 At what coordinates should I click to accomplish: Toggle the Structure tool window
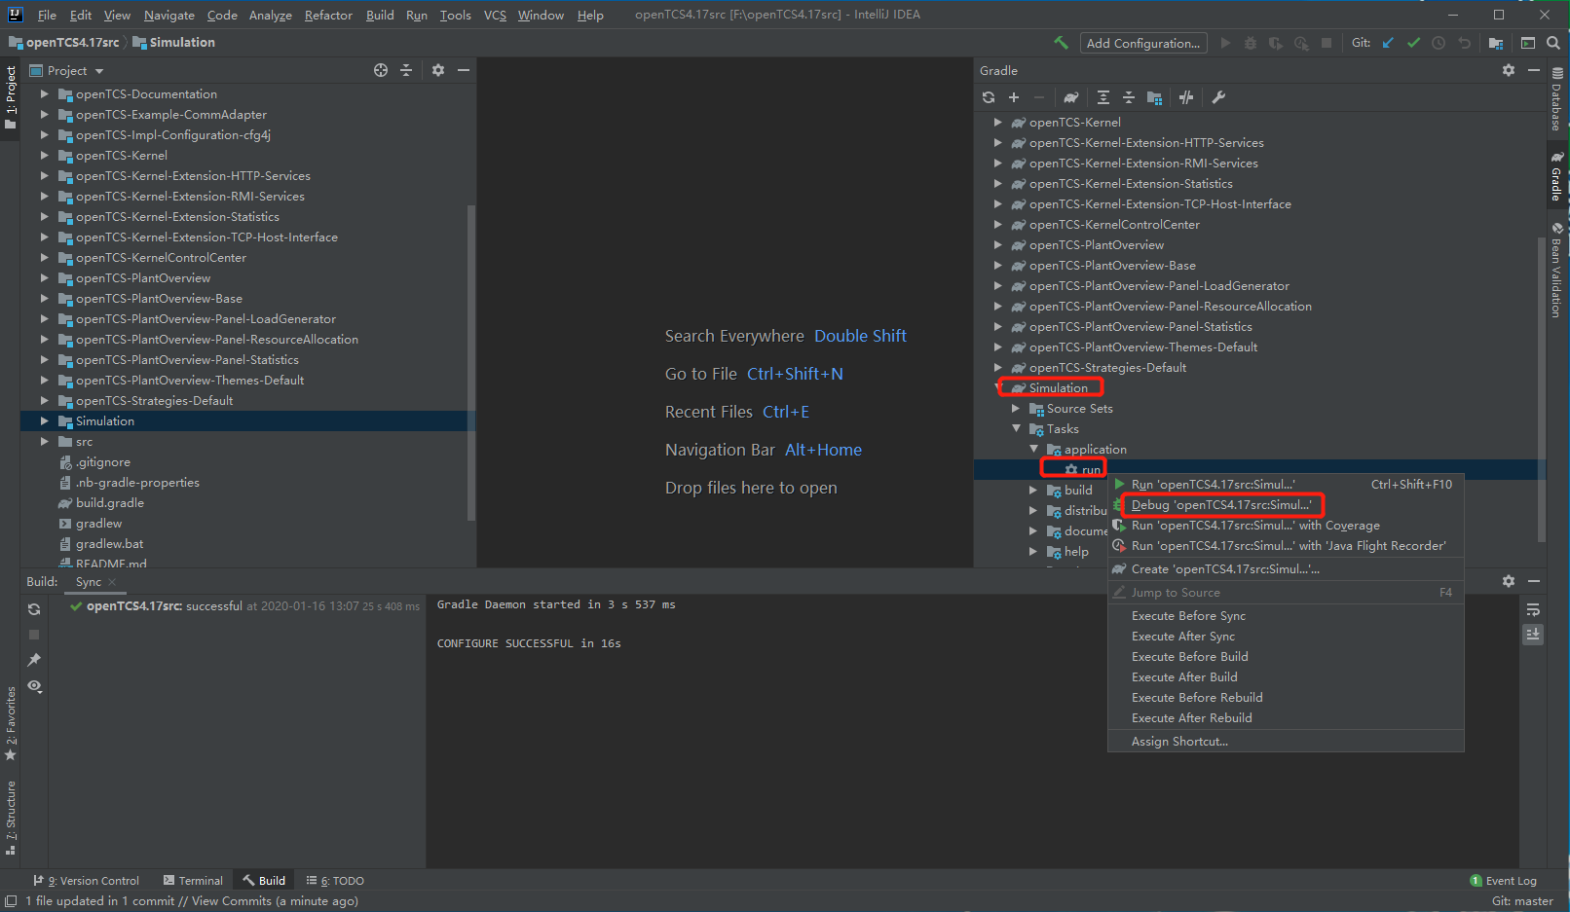point(11,819)
